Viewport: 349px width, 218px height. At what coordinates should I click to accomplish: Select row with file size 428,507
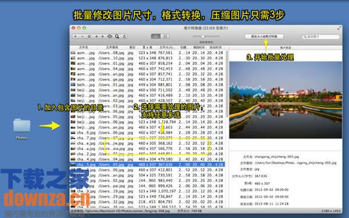point(147,101)
